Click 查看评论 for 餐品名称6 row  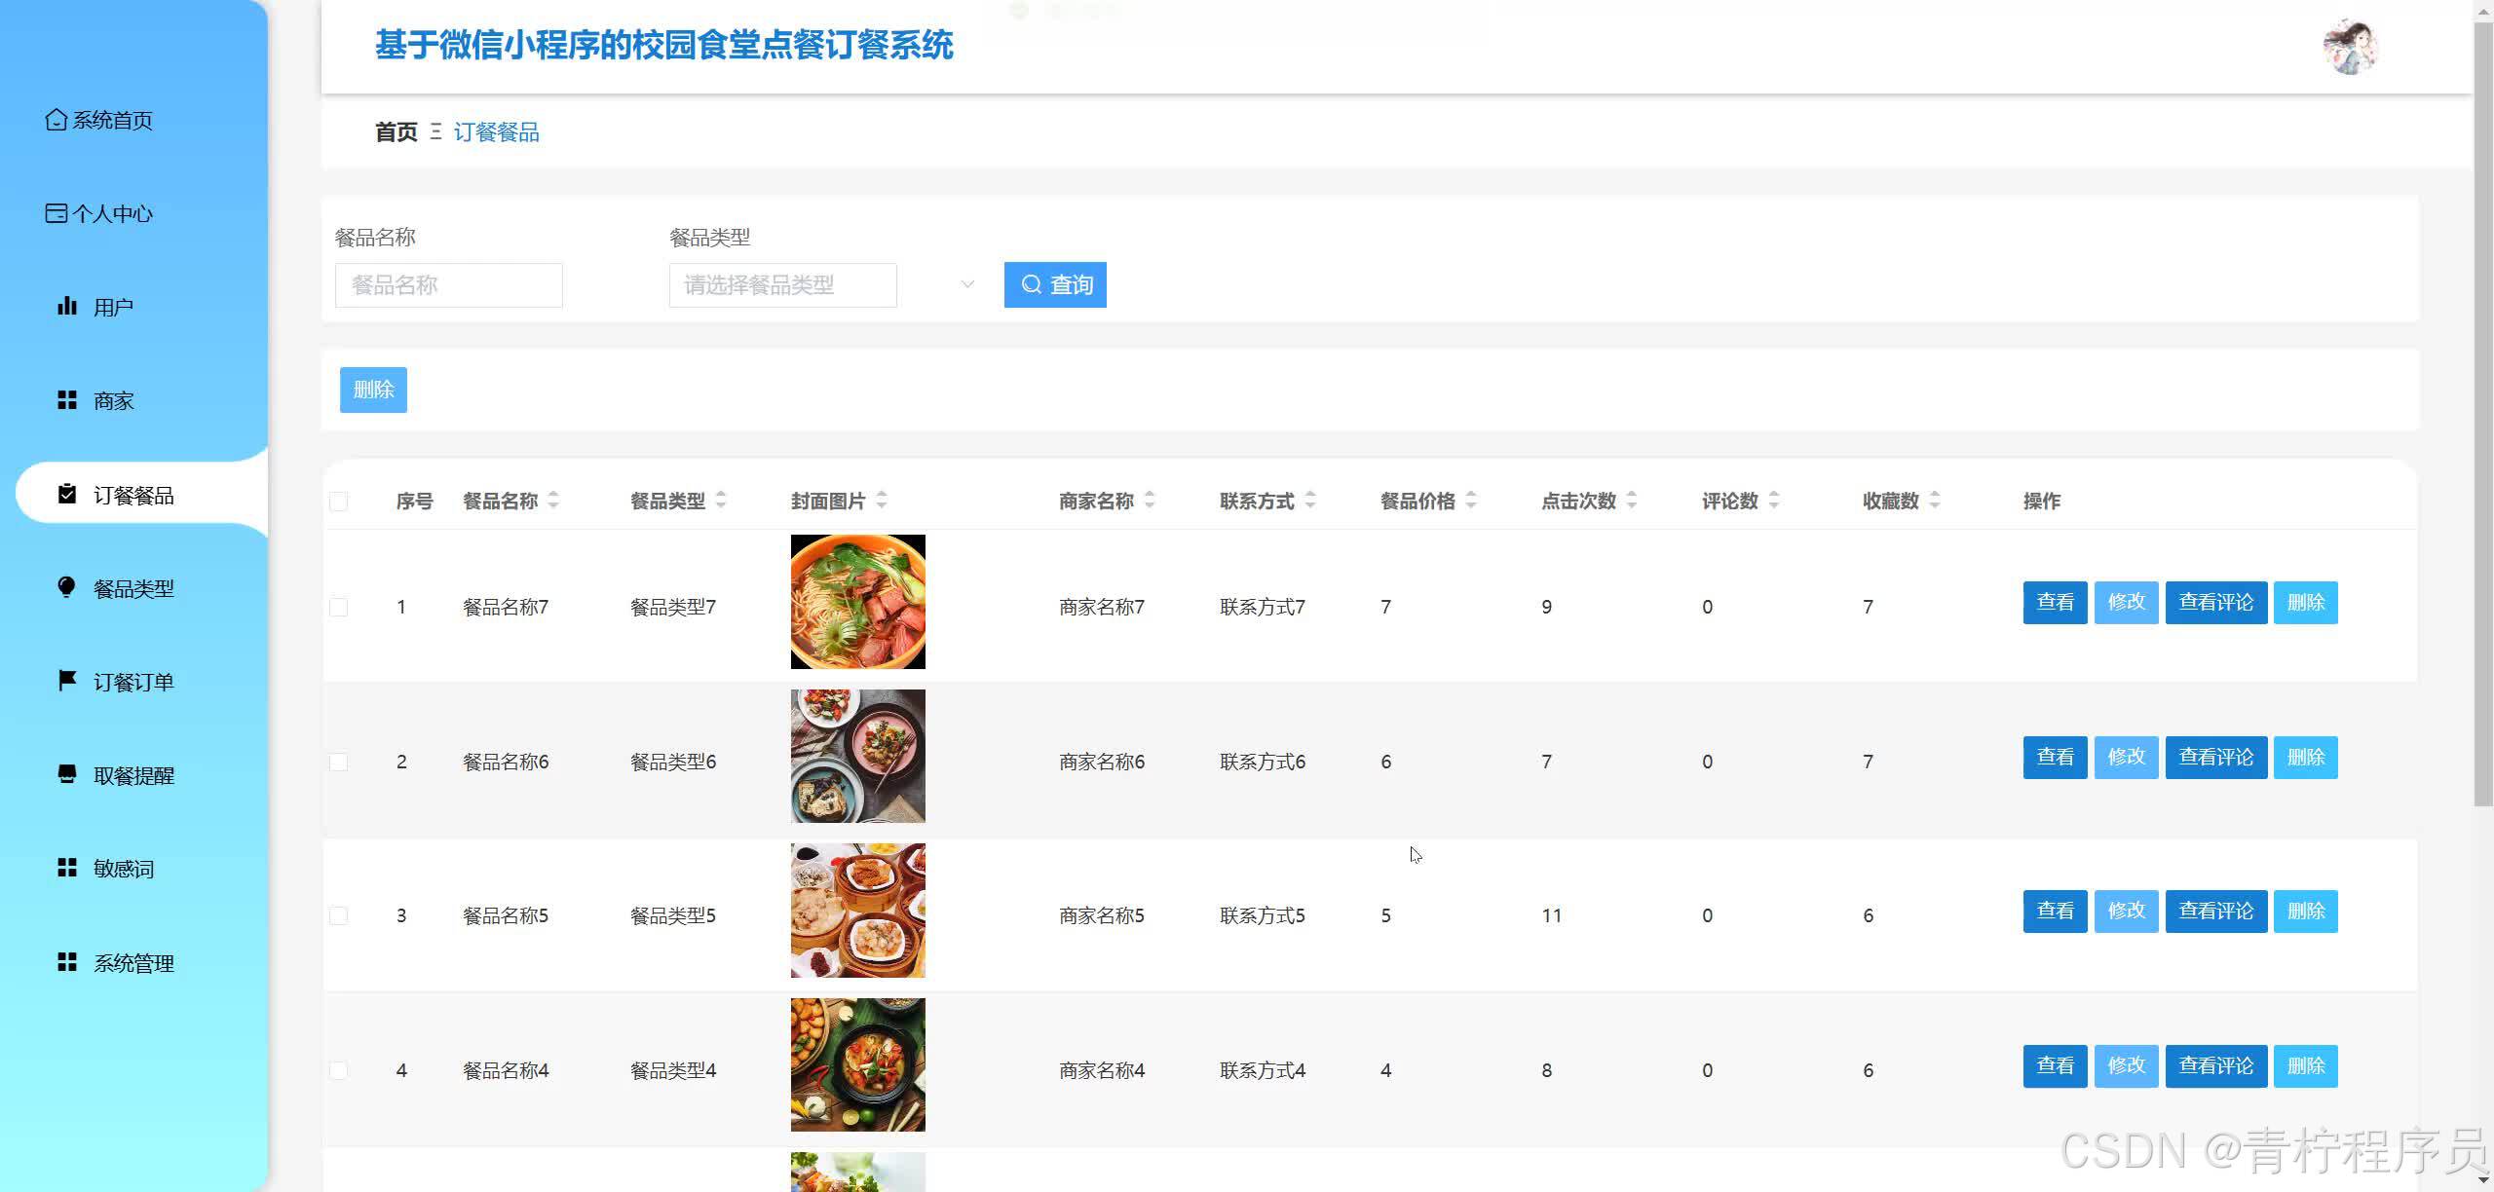coord(2215,757)
